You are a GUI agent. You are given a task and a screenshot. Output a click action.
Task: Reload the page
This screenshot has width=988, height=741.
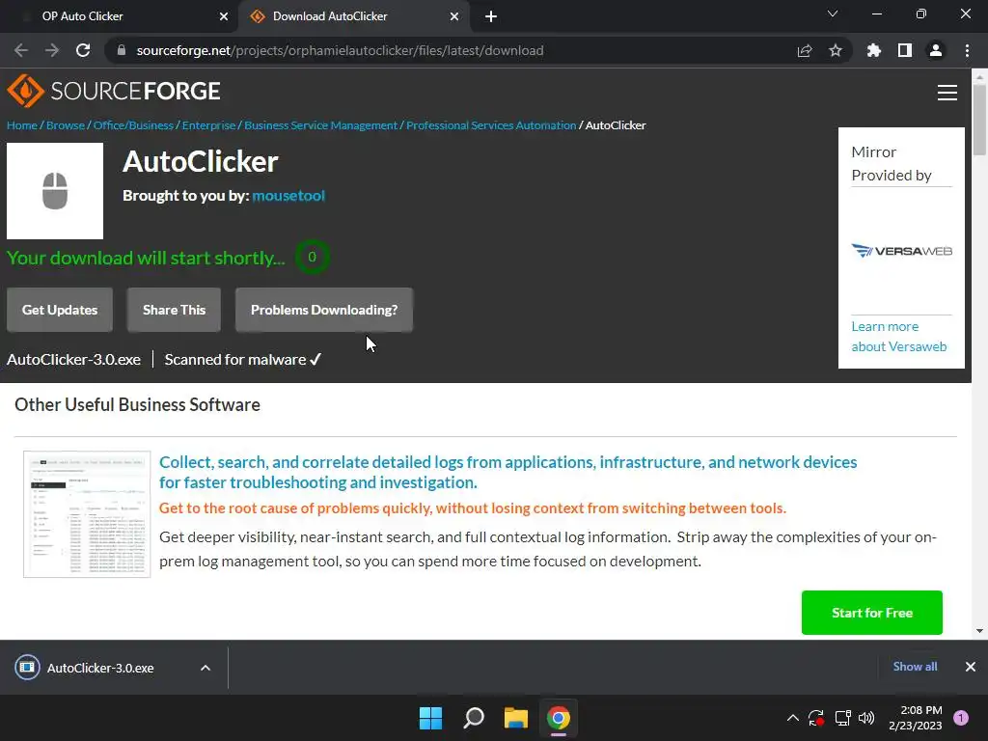(83, 50)
